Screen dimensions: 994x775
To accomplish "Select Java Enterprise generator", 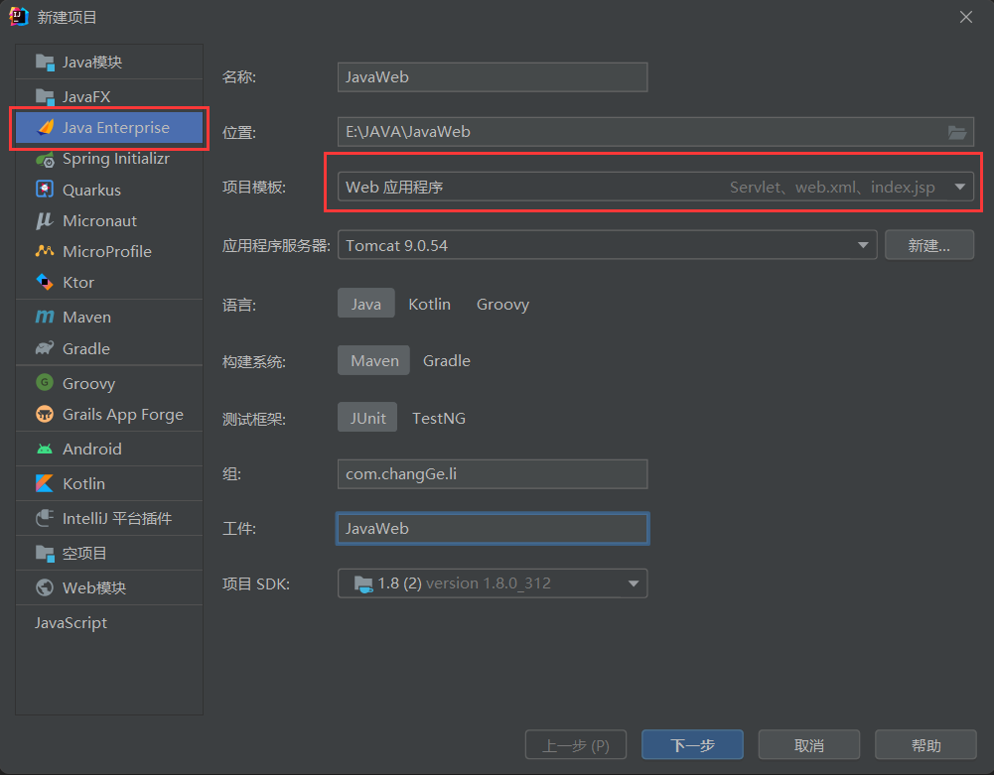I will [109, 127].
